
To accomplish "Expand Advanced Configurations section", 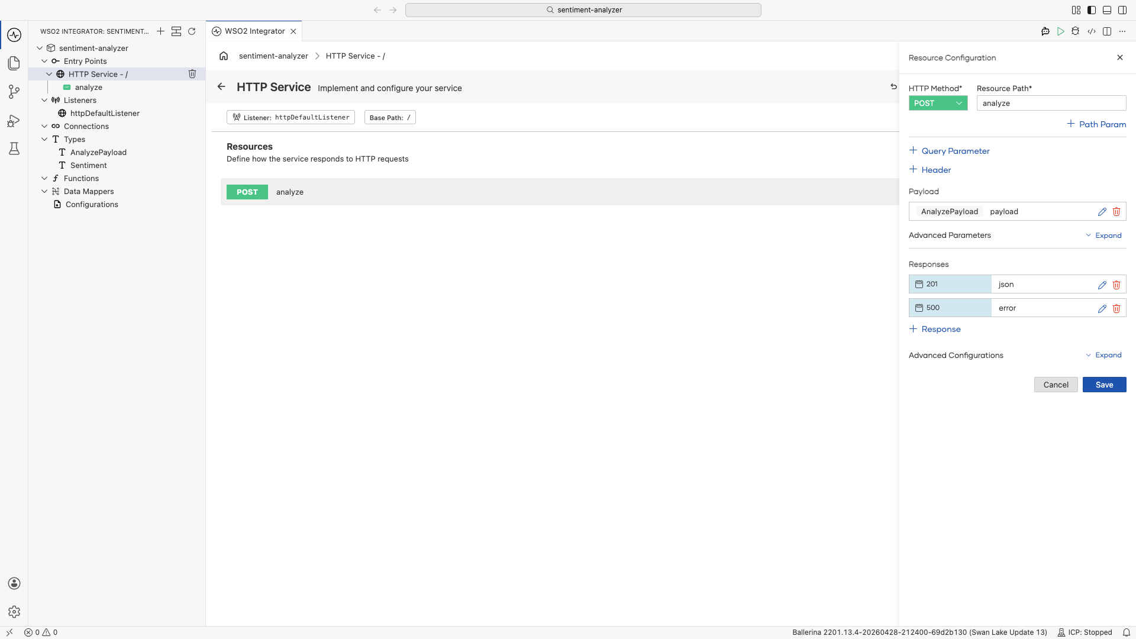I will click(x=1104, y=355).
